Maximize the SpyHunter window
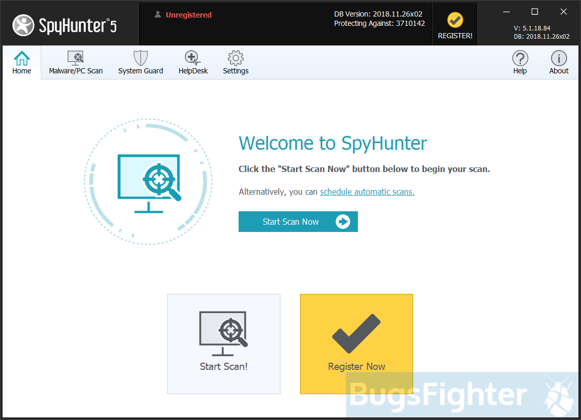The width and height of the screenshot is (581, 420). pyautogui.click(x=535, y=11)
